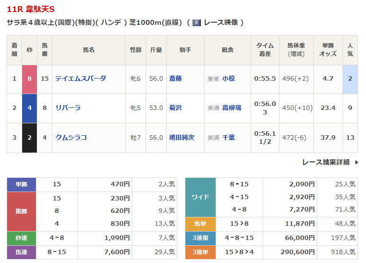Open jockey 嶋田純次 profile
Viewport: 366px width, 263px height.
181,137
